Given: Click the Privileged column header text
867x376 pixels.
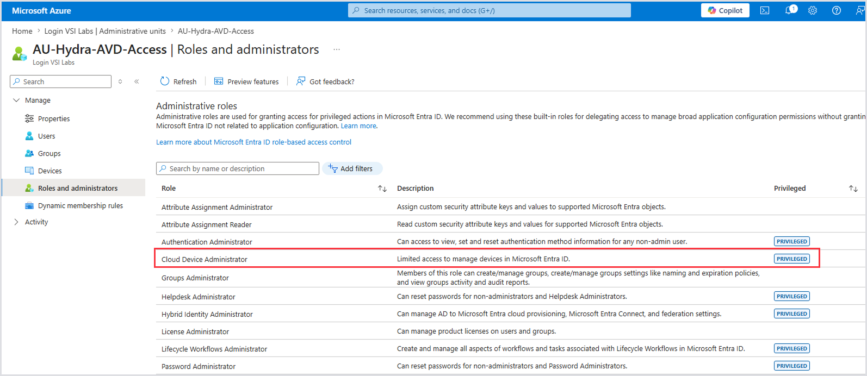Looking at the screenshot, I should click(790, 188).
